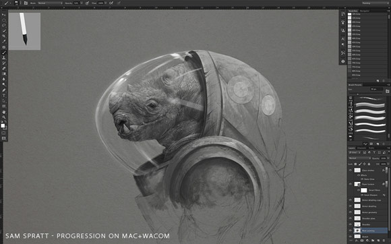Viewport: 391px width, 244px height.
Task: Filter layers by type layers icon
Action: [374, 152]
